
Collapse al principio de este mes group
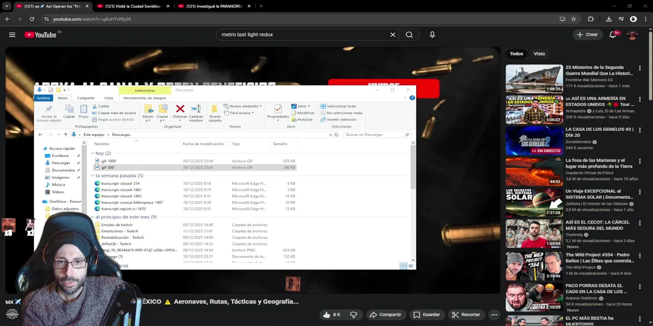[93, 217]
